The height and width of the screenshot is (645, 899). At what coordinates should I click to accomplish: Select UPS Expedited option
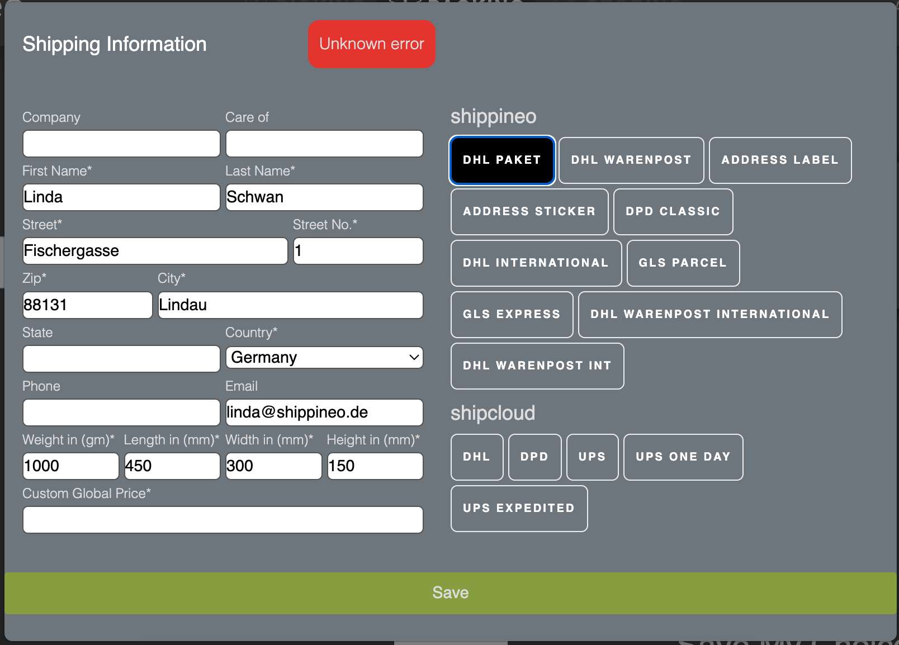point(519,509)
